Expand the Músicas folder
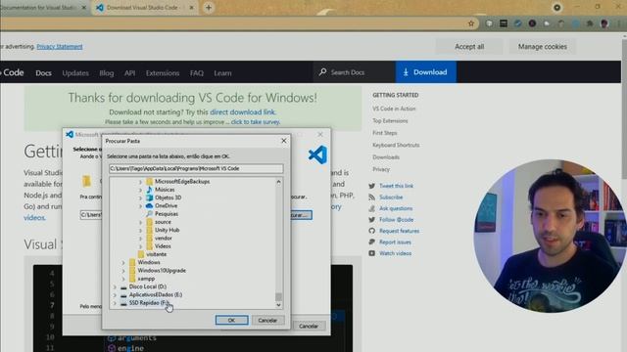Screen dimensions: 627x352 click(140, 190)
